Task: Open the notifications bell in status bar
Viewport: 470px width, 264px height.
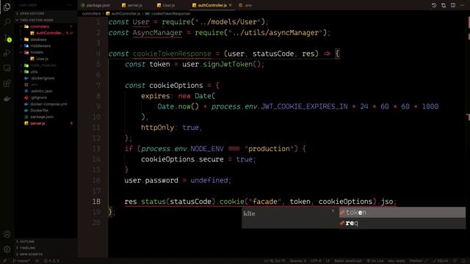Action: tap(464, 261)
